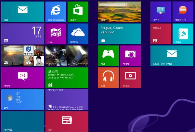Open the Photos tile labeled 사진

click(67, 56)
